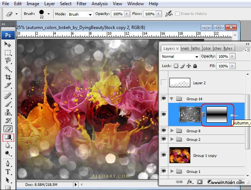
Task: Click the Ps application logo
Action: 8,35
